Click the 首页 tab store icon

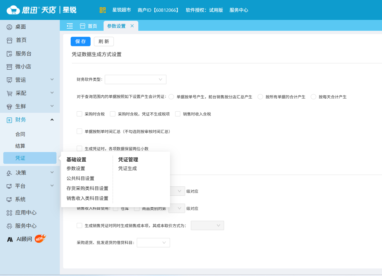point(82,26)
